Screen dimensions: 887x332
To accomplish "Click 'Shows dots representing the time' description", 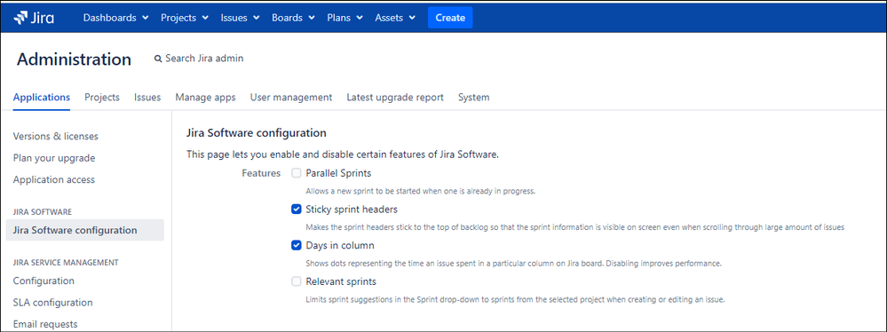I will [x=514, y=263].
